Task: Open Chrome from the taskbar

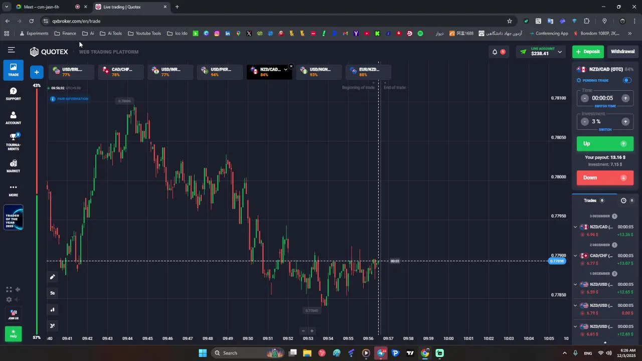Action: (425, 353)
